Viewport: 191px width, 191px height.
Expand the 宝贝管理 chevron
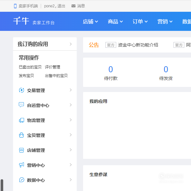click(71, 135)
